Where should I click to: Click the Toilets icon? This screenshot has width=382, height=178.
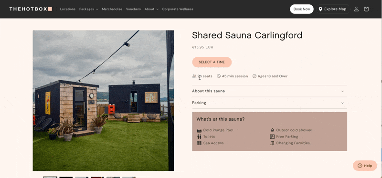pos(199,136)
